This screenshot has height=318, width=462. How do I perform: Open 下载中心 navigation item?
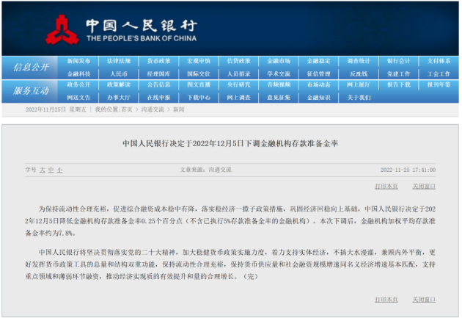click(198, 97)
